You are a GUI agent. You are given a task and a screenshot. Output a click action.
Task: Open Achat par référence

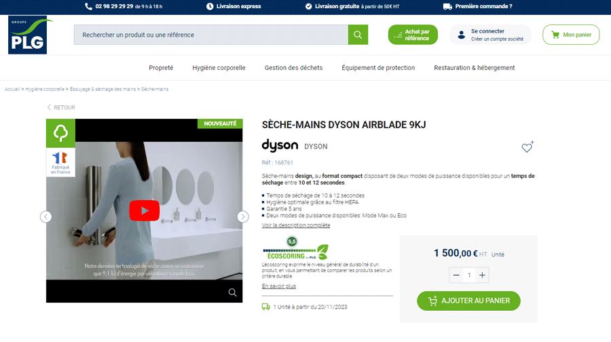click(x=413, y=35)
